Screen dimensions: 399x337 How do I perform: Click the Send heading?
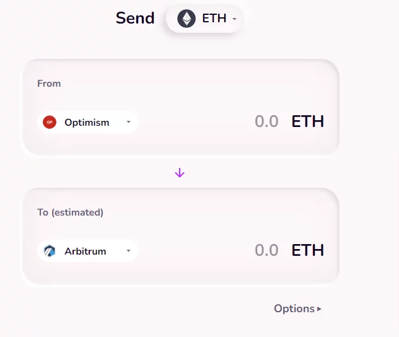click(135, 18)
